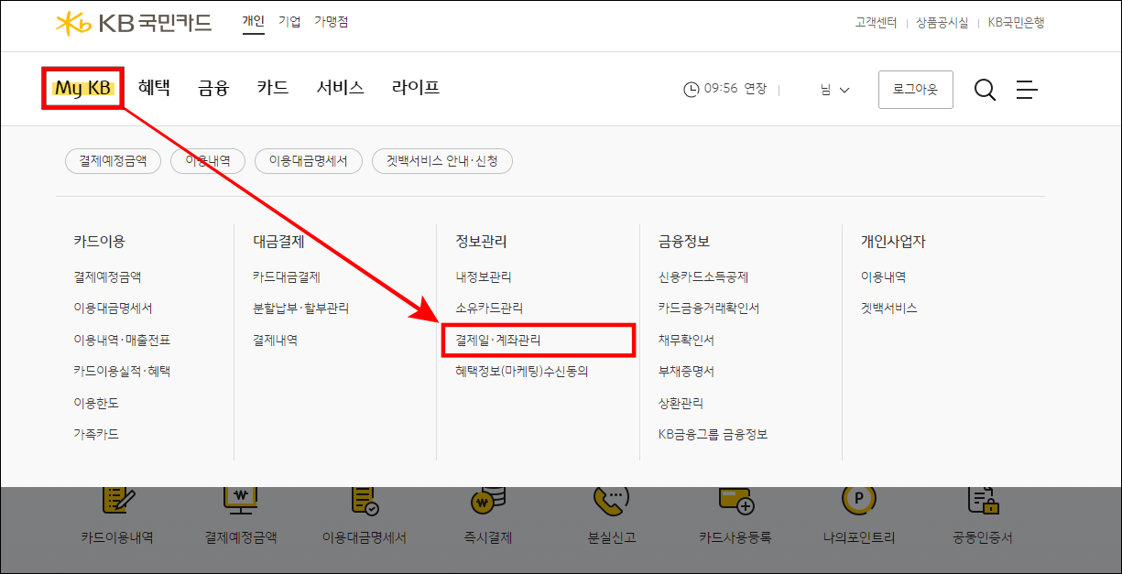Viewport: 1122px width, 574px height.
Task: Select the 개인 tab at the top
Action: [253, 20]
